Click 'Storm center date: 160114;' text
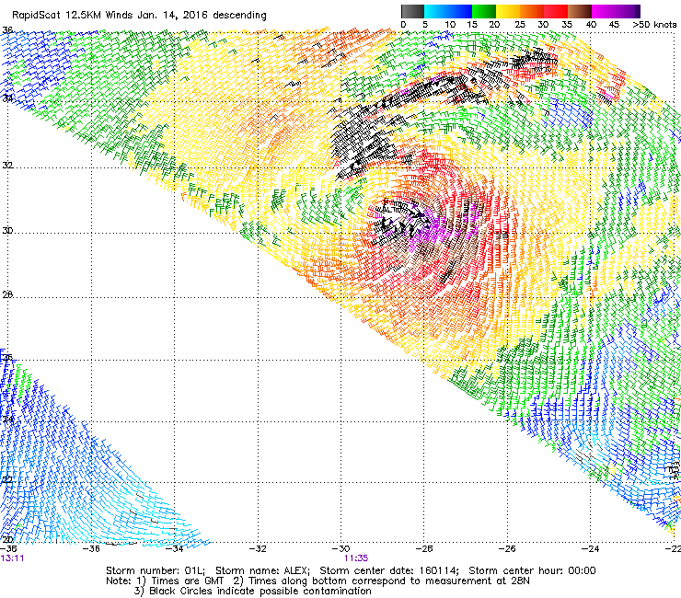The image size is (681, 598). pos(389,570)
